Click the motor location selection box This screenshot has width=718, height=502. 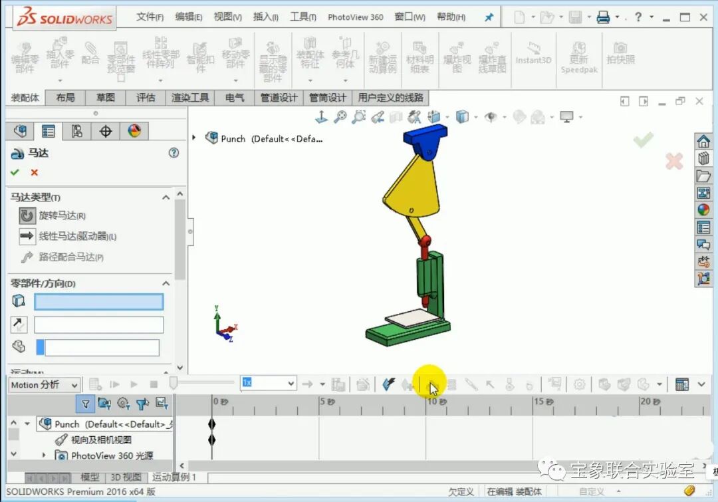click(98, 301)
